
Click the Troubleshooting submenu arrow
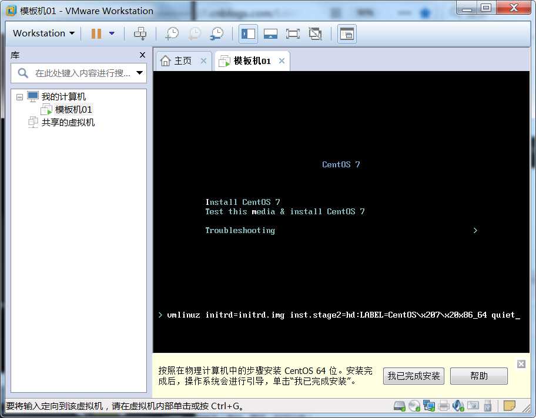point(475,231)
